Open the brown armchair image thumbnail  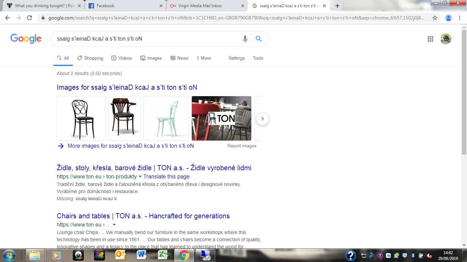pyautogui.click(x=124, y=118)
